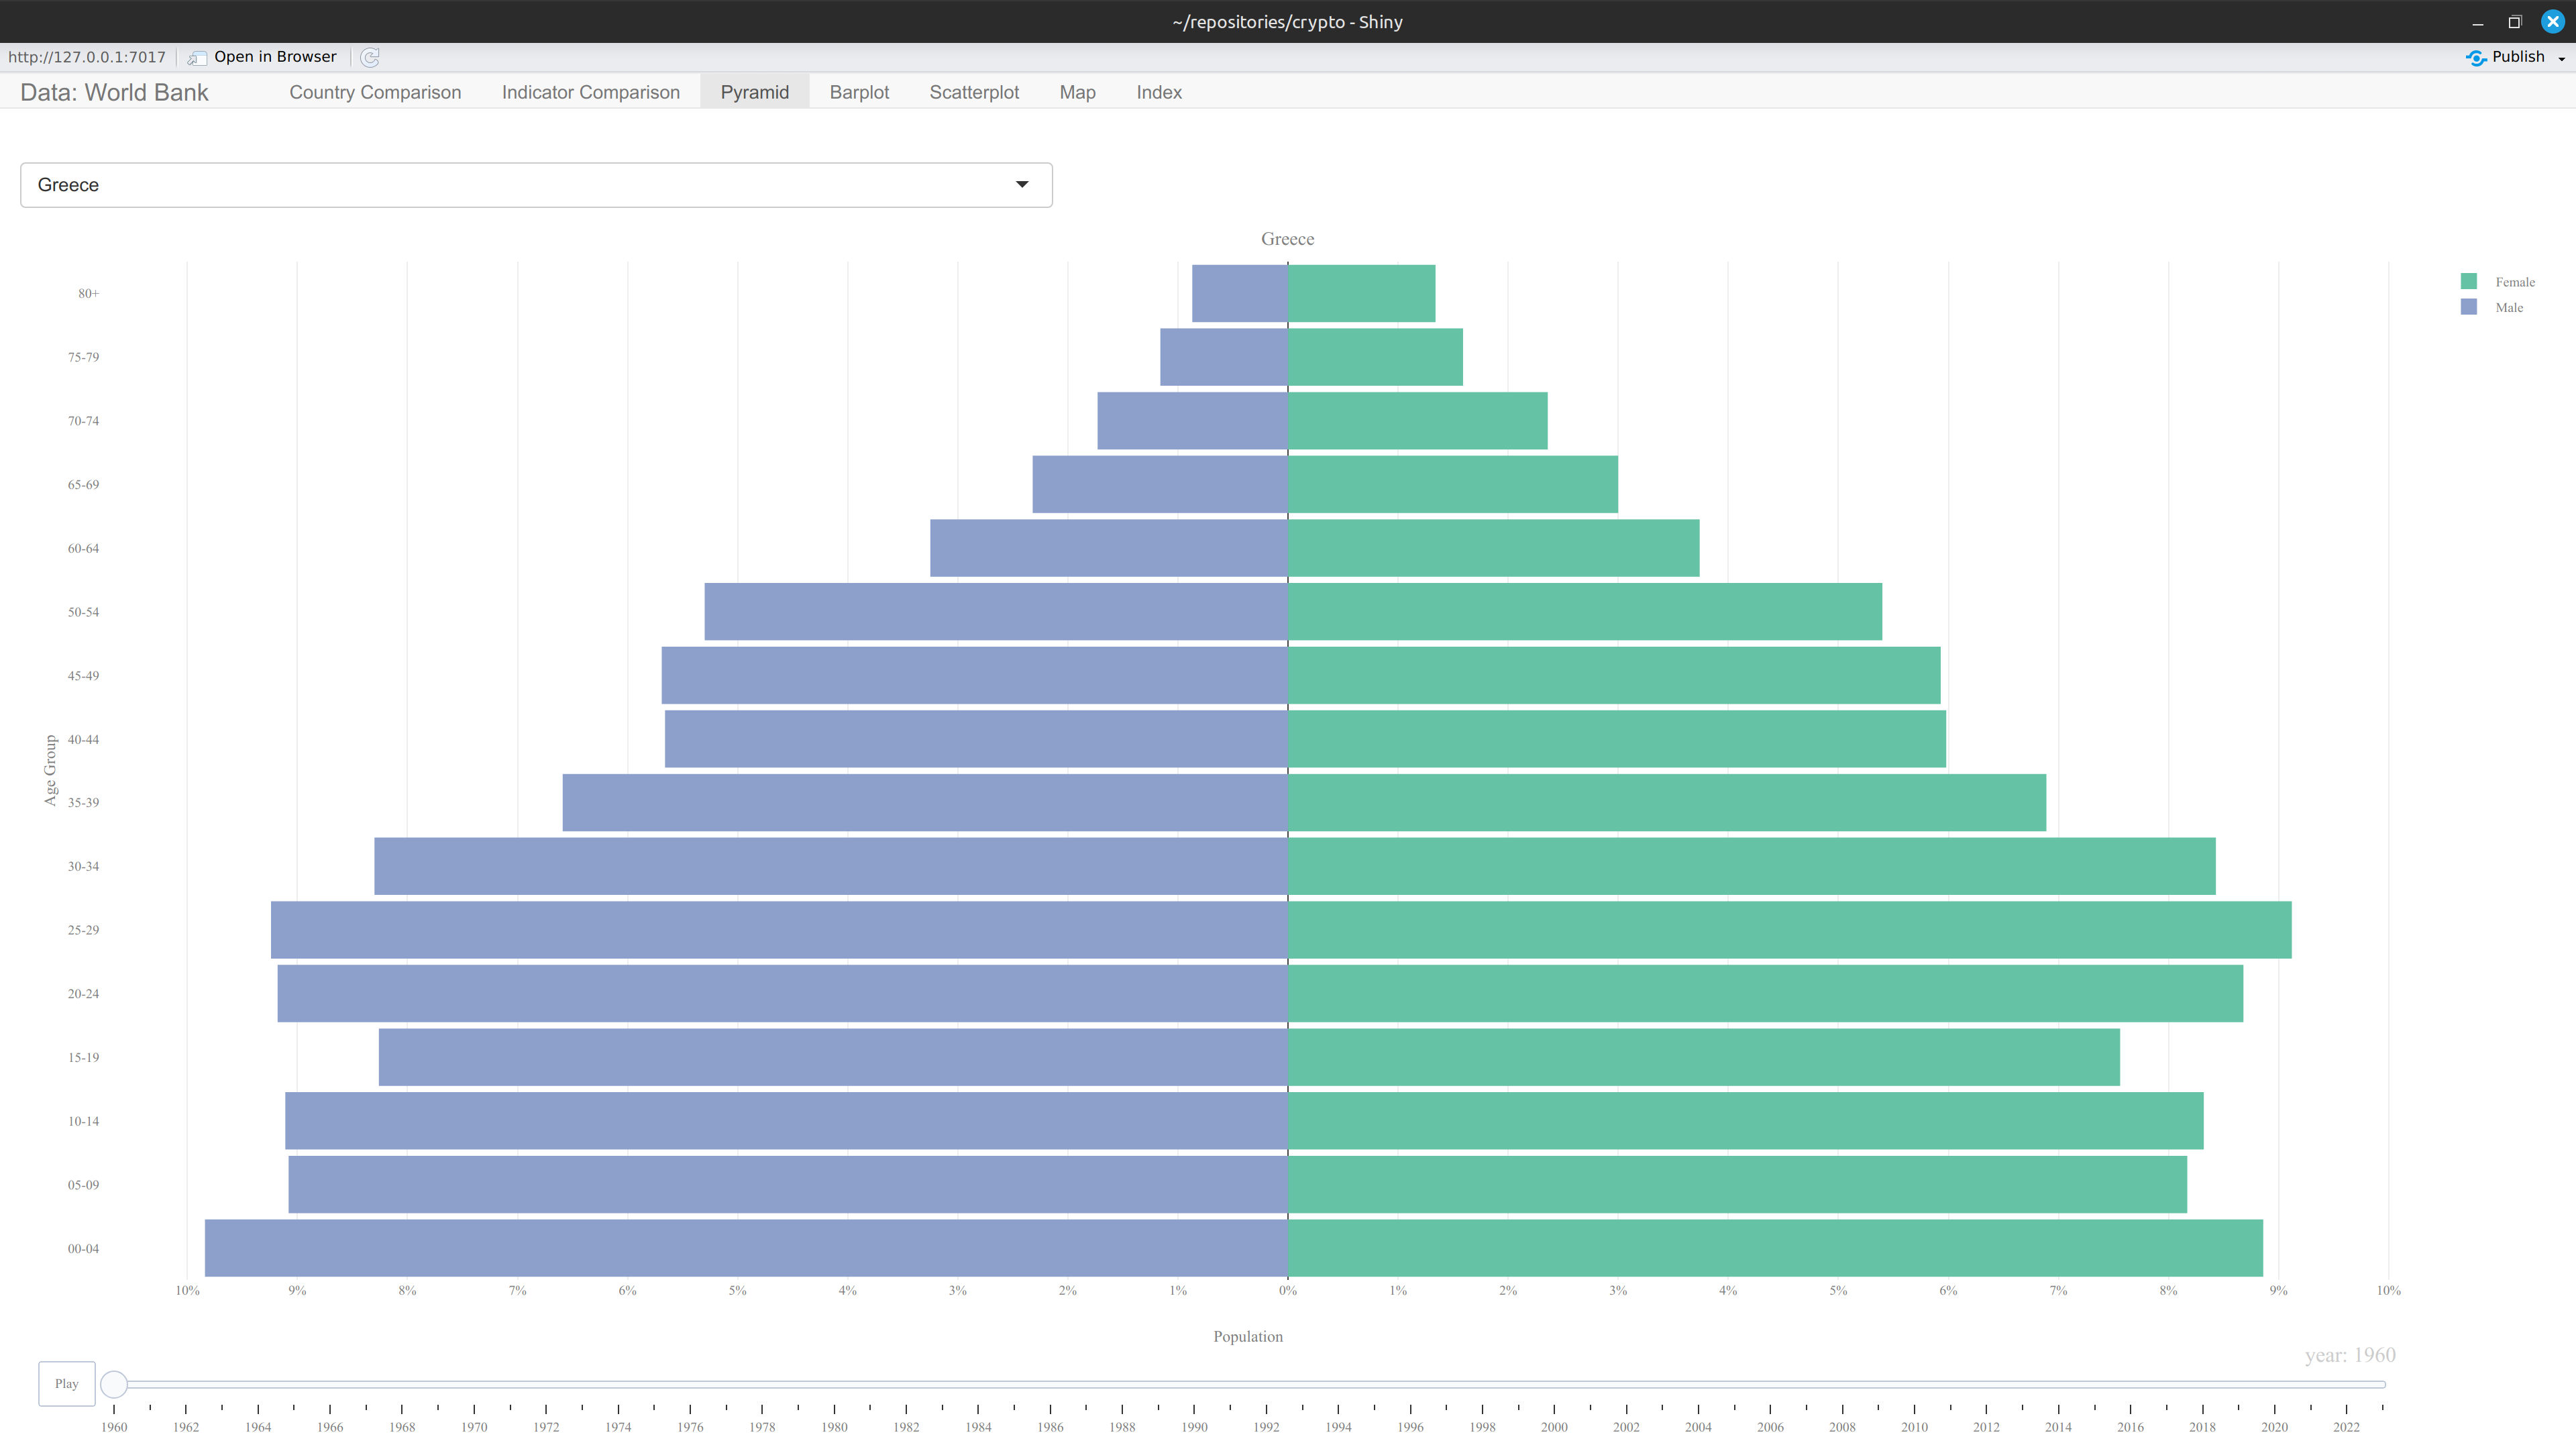Open the Map tab
Viewport: 2576px width, 1449px height.
coord(1077,92)
